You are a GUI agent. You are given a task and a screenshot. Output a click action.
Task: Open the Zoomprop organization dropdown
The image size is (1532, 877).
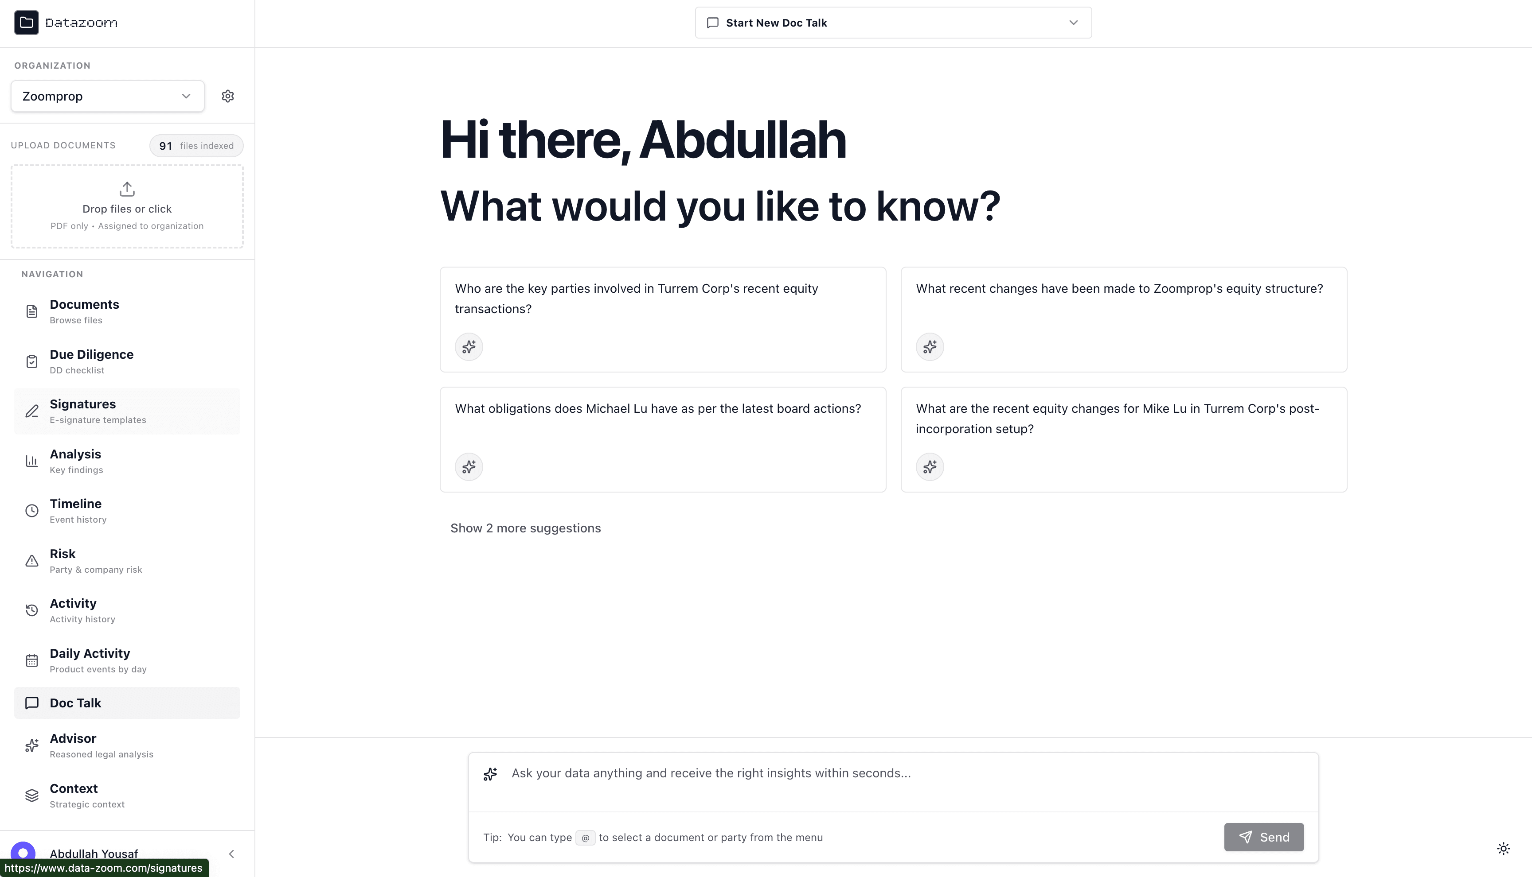click(x=107, y=97)
